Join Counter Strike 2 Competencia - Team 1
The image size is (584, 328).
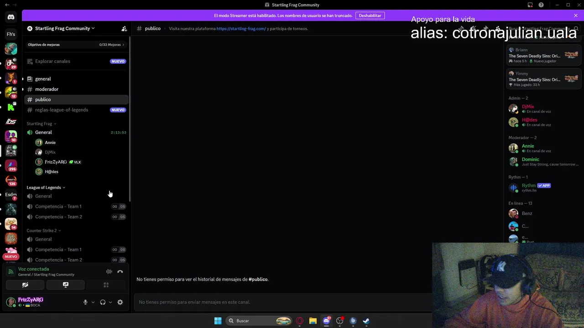coord(76,250)
